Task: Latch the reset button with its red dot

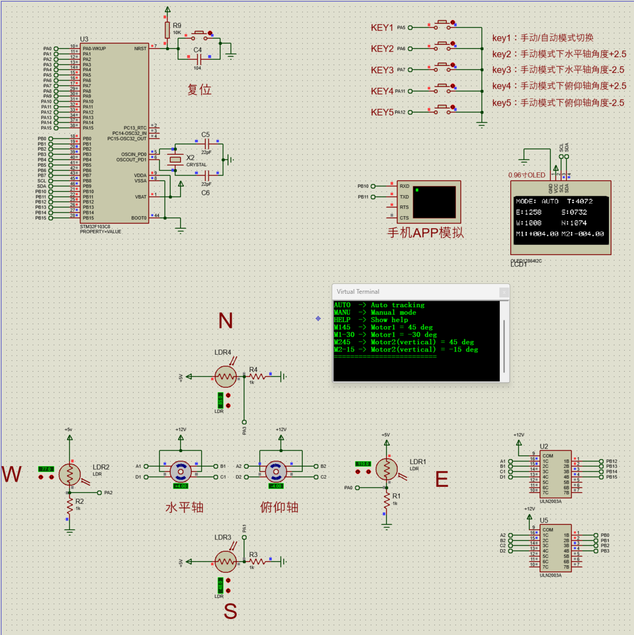Action: (x=210, y=33)
